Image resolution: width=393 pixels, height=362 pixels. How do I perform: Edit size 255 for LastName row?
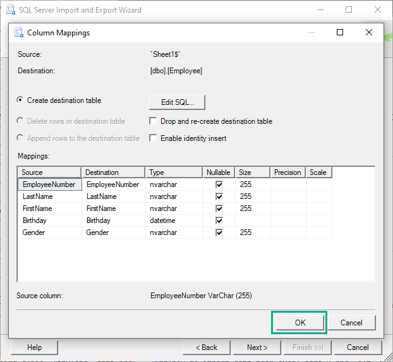(253, 196)
